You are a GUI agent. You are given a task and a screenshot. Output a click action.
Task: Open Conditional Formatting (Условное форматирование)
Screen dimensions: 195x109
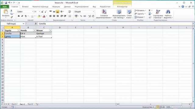104,14
